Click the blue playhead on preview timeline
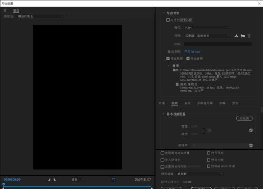The image size is (263, 189). click(x=3, y=184)
